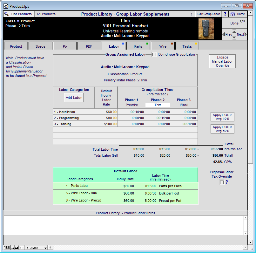The width and height of the screenshot is (256, 253).
Task: Click the Done return arrow icon
Action: click(x=242, y=21)
